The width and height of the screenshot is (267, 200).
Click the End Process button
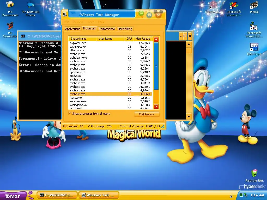pos(147,114)
